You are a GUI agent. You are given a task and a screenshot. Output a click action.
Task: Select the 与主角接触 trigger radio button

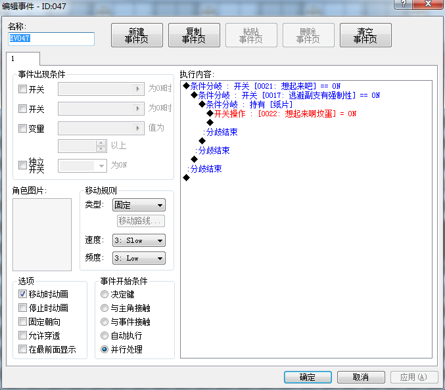click(x=105, y=308)
